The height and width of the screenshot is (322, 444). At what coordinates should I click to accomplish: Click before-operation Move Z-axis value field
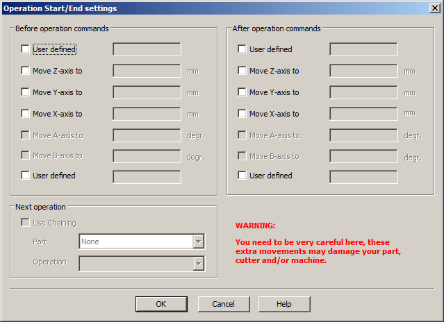coord(147,71)
